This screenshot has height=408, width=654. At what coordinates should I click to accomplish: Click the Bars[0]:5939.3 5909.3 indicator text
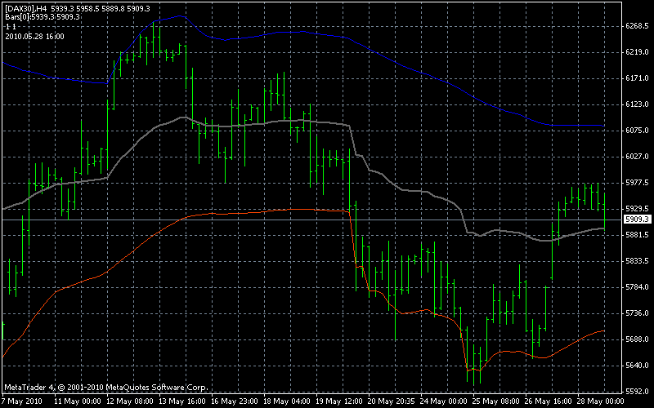[x=43, y=17]
